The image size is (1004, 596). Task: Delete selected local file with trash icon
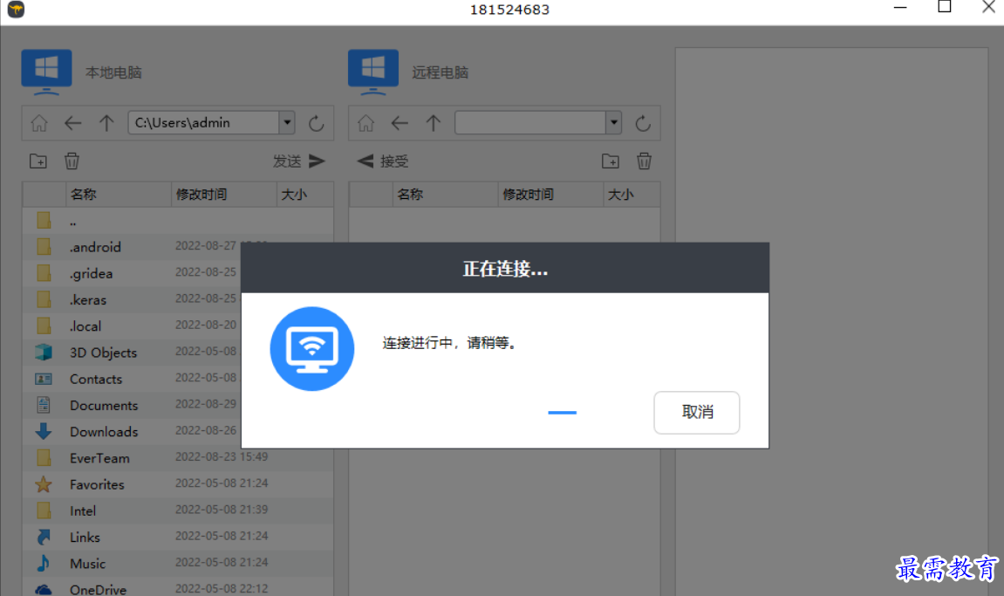tap(72, 161)
